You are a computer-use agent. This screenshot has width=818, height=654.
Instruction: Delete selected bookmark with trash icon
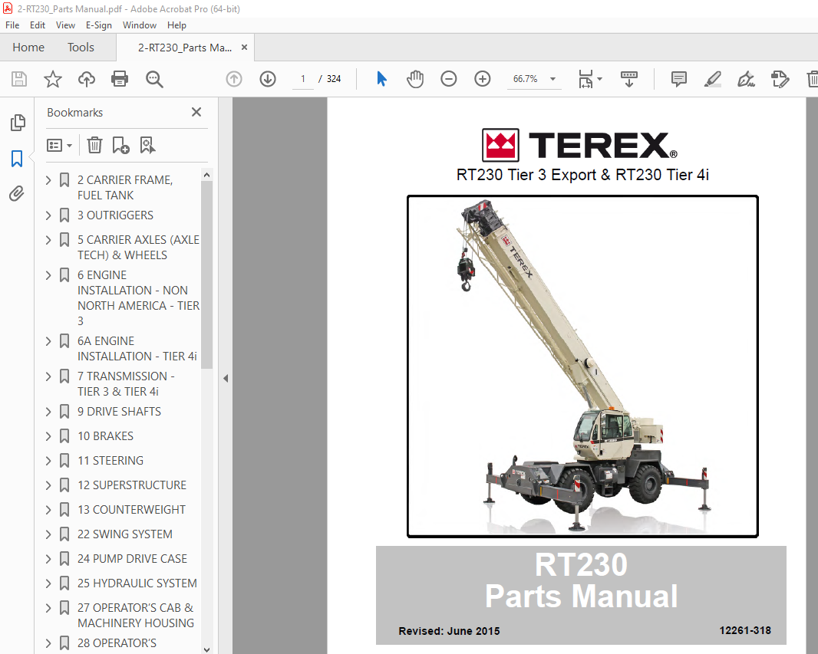[x=94, y=145]
